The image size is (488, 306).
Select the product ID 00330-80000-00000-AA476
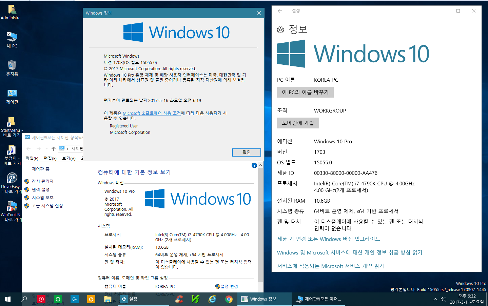(346, 173)
